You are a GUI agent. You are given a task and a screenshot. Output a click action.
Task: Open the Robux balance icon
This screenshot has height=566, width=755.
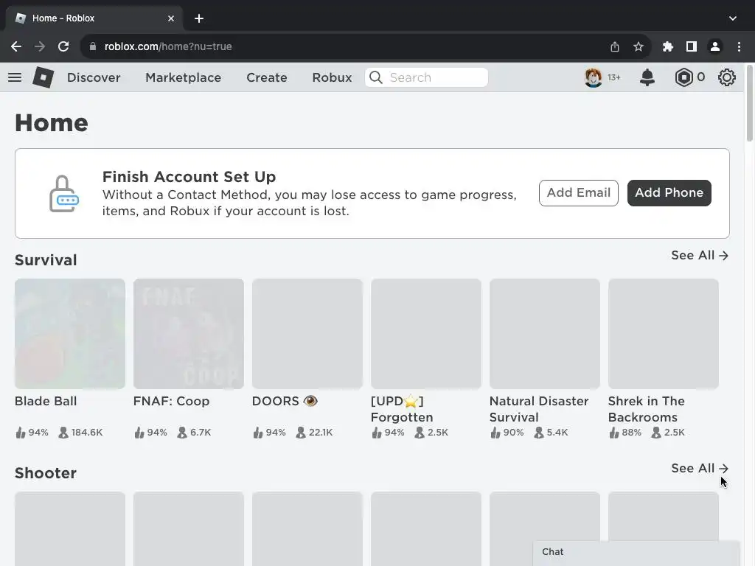point(683,77)
